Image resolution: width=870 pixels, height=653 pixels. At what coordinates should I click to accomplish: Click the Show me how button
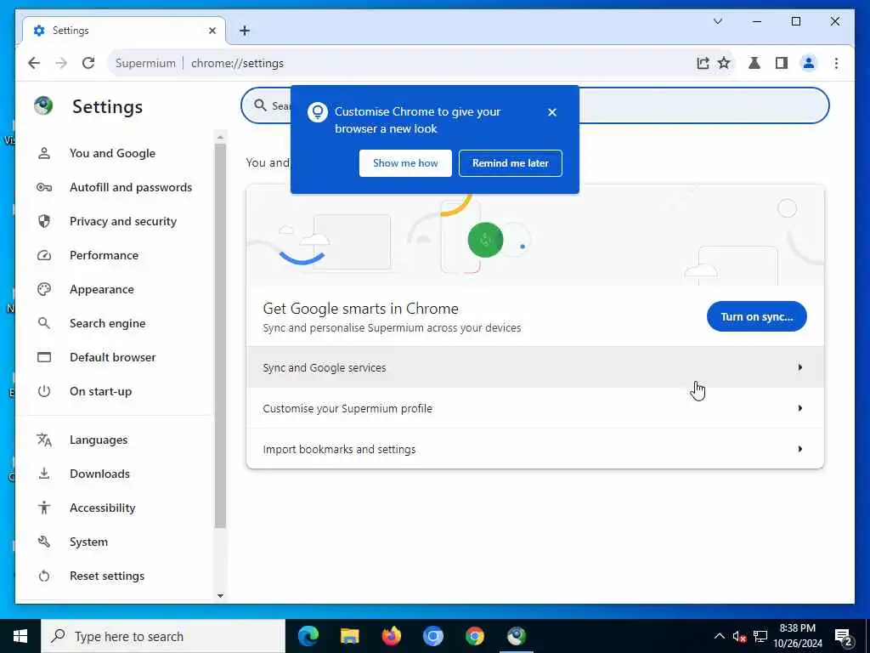[x=405, y=163]
